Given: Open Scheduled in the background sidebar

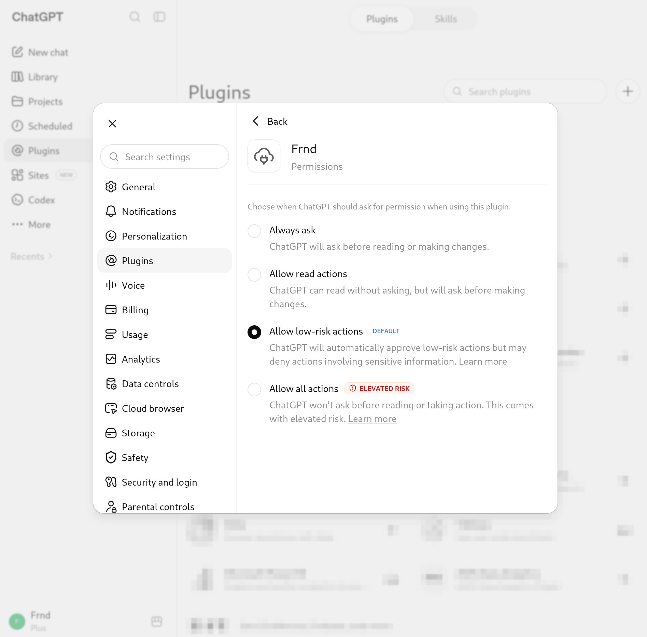Looking at the screenshot, I should (42, 126).
